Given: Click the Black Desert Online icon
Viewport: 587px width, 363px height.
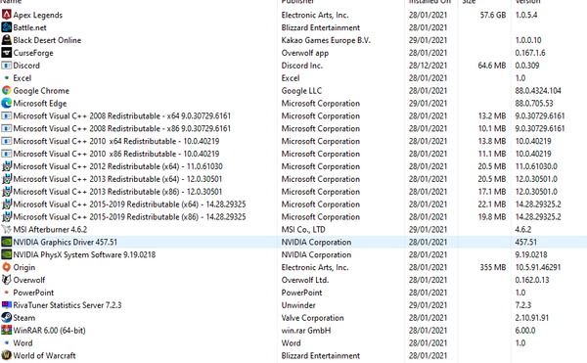Looking at the screenshot, I should point(7,40).
